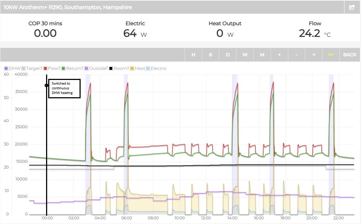Viewport: 361px width, 224px height.
Task: Show or hide the RoomT series
Action: pyautogui.click(x=119, y=68)
